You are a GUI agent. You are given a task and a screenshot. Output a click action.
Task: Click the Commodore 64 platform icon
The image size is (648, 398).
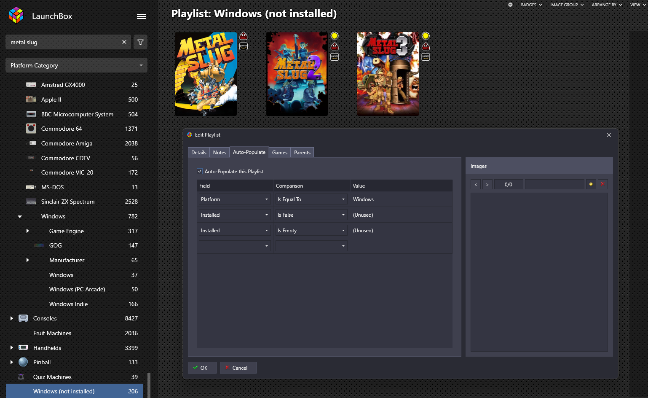pos(31,128)
